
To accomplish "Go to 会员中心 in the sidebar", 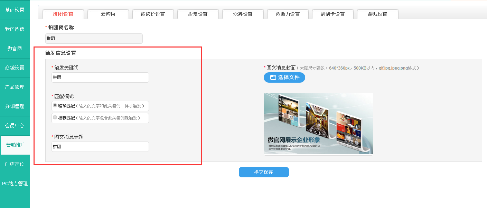I will [15, 126].
